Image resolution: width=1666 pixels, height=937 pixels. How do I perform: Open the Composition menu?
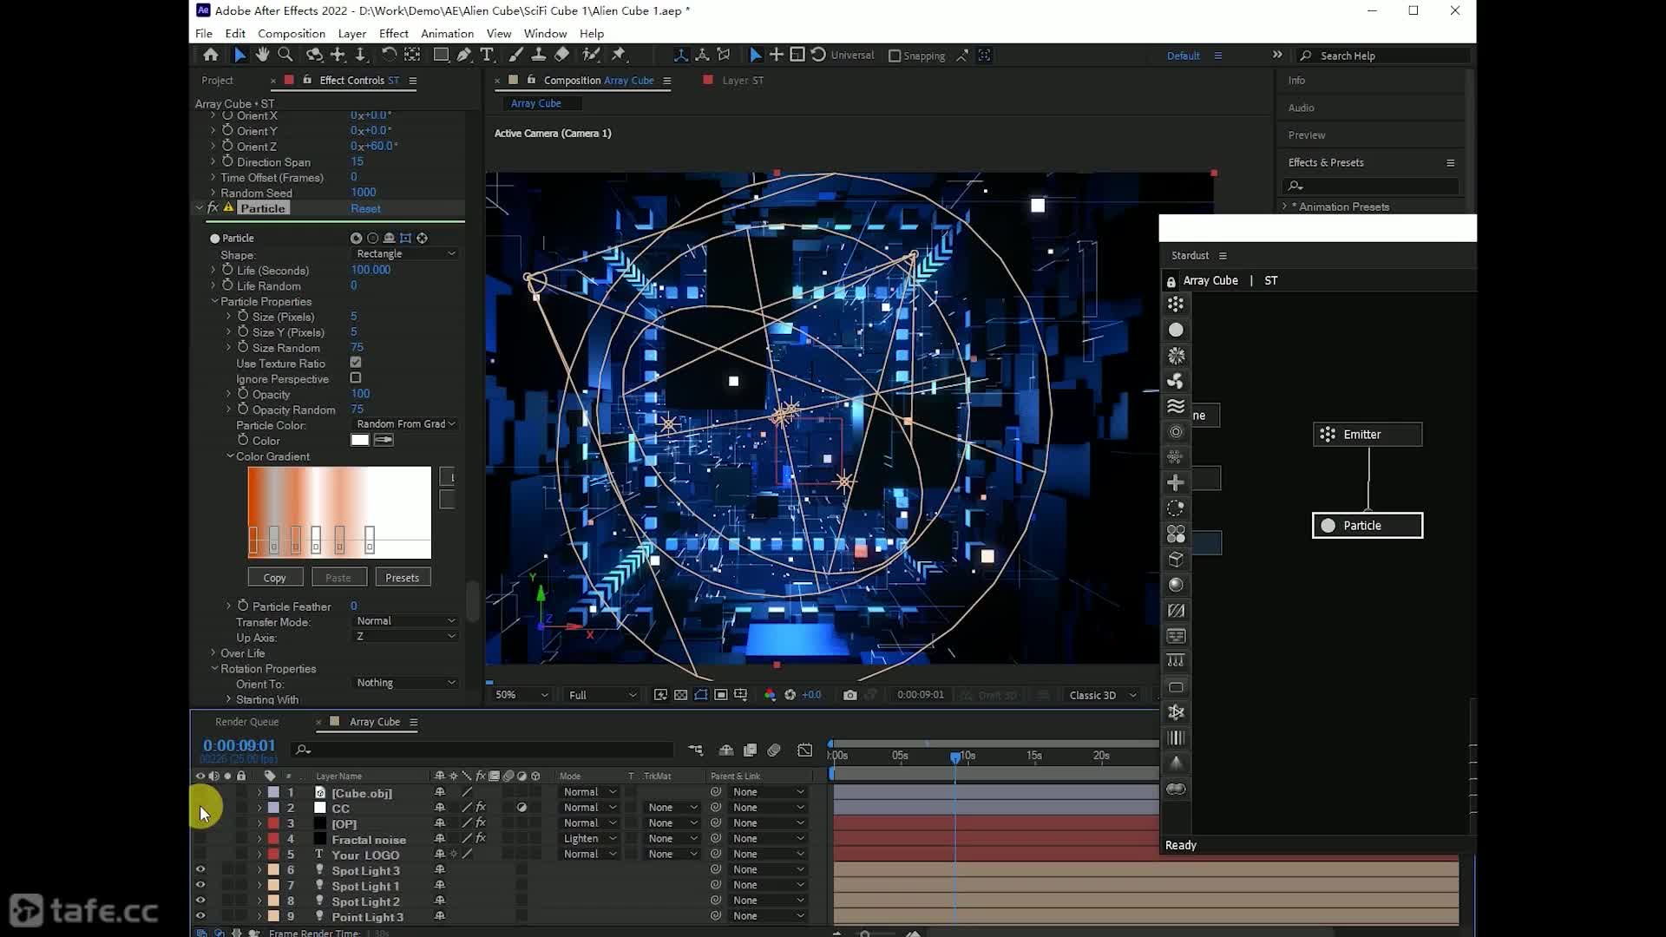click(292, 33)
